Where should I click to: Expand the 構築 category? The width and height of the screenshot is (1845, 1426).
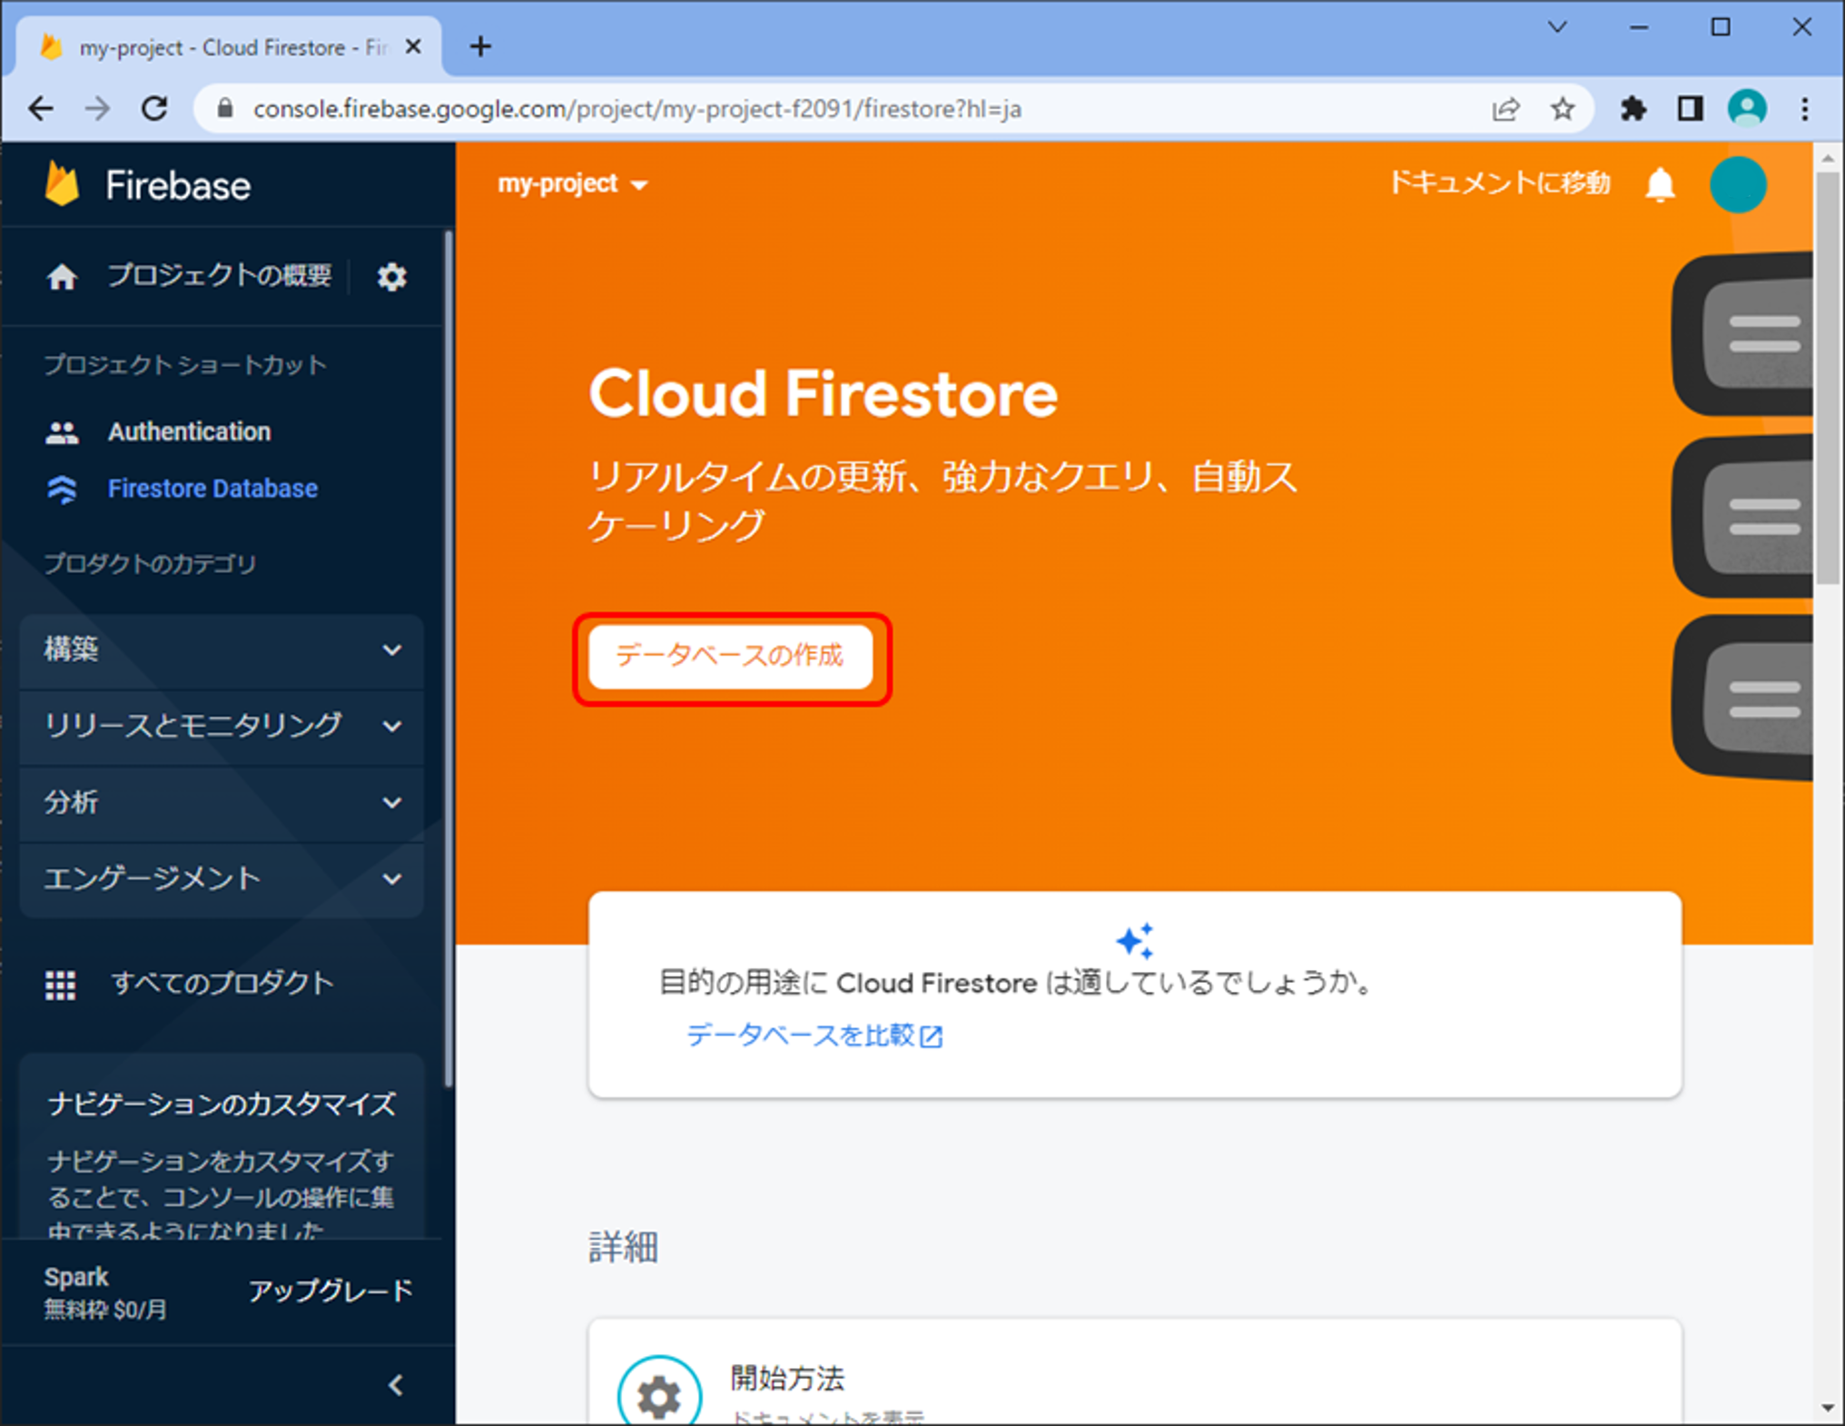[x=222, y=650]
